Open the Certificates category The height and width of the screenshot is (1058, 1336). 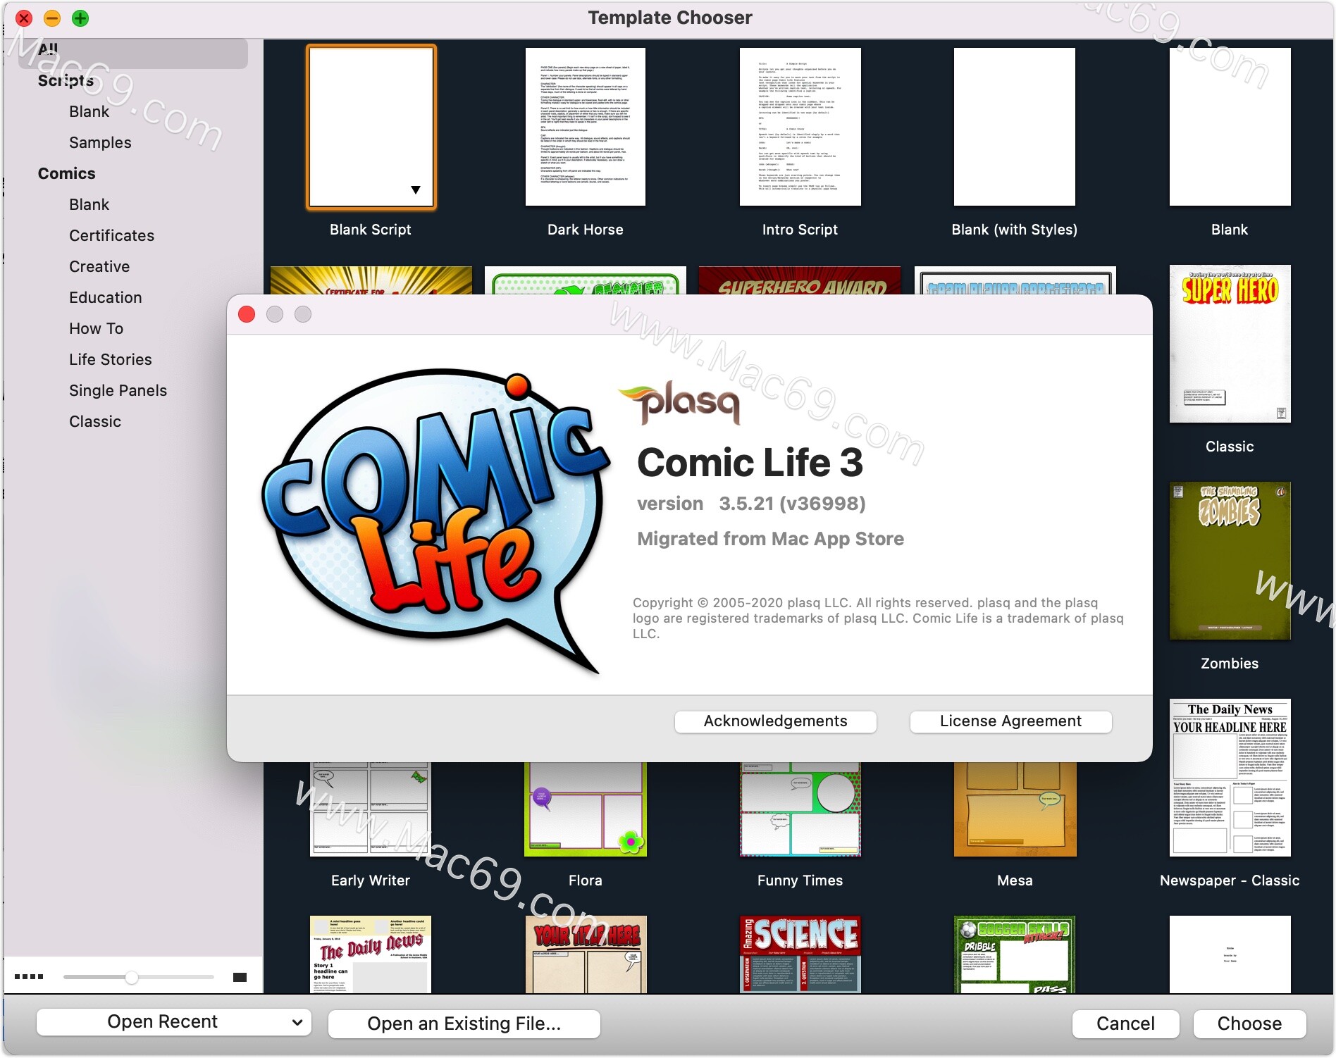[111, 235]
